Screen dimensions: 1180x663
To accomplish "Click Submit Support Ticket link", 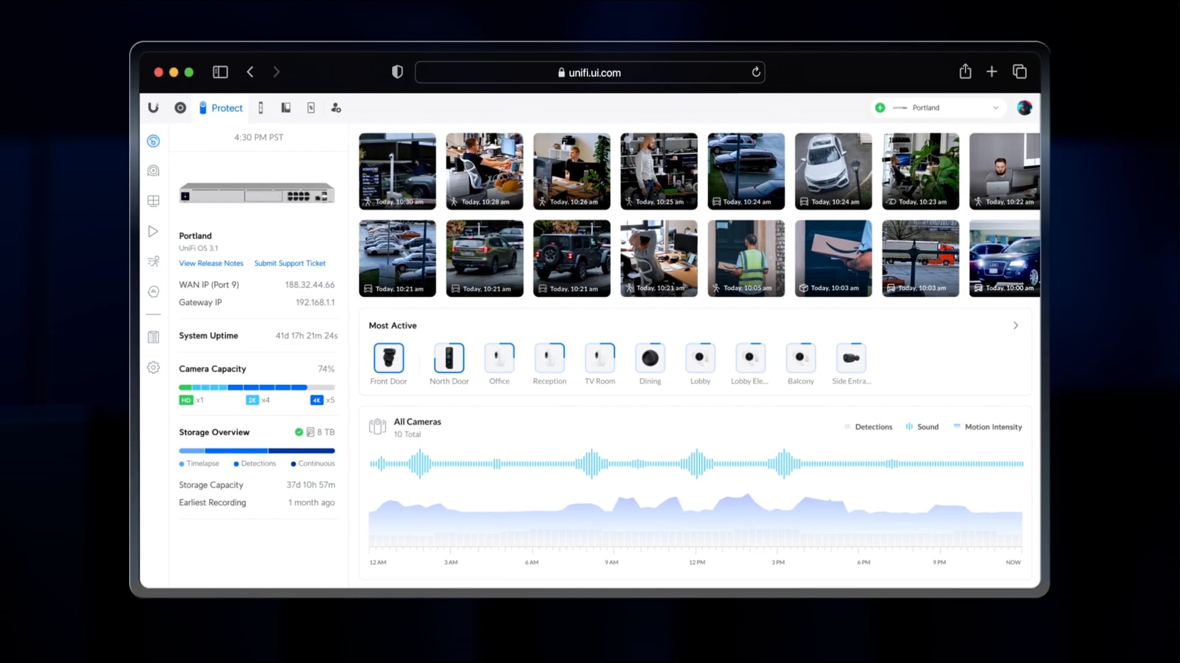I will click(x=289, y=263).
